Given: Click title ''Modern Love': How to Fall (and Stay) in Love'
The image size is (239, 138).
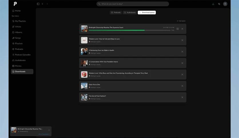Looking at the screenshot, I should (x=104, y=39).
